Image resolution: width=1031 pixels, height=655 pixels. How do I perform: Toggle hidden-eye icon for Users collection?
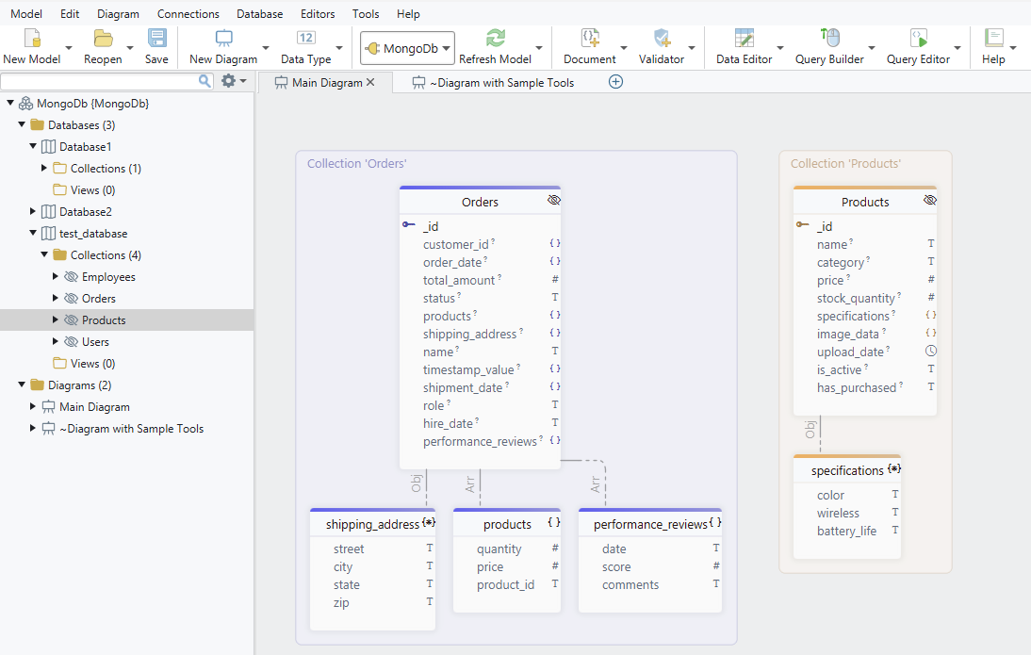(71, 342)
